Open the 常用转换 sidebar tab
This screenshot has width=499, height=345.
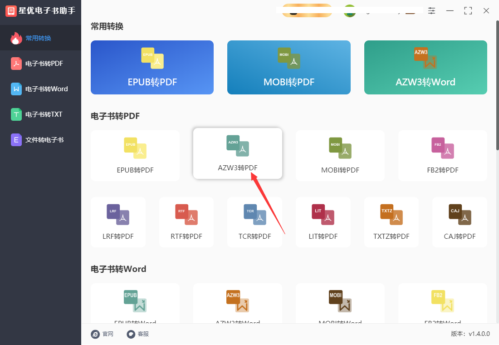coord(40,38)
